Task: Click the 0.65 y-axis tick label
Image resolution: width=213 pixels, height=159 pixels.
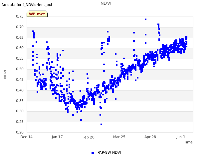Action: click(x=20, y=37)
